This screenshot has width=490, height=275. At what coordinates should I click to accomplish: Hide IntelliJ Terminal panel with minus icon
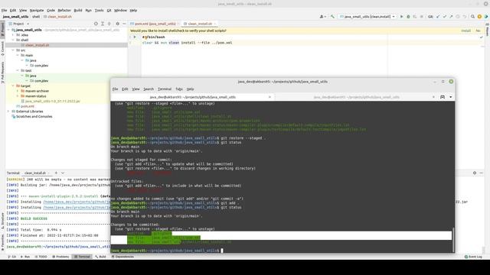coord(482,173)
